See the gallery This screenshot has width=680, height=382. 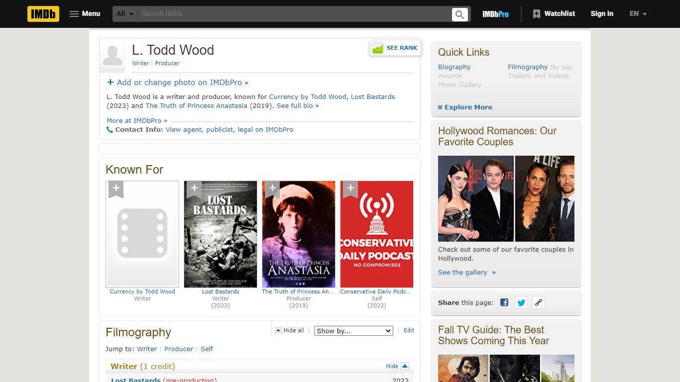click(462, 273)
